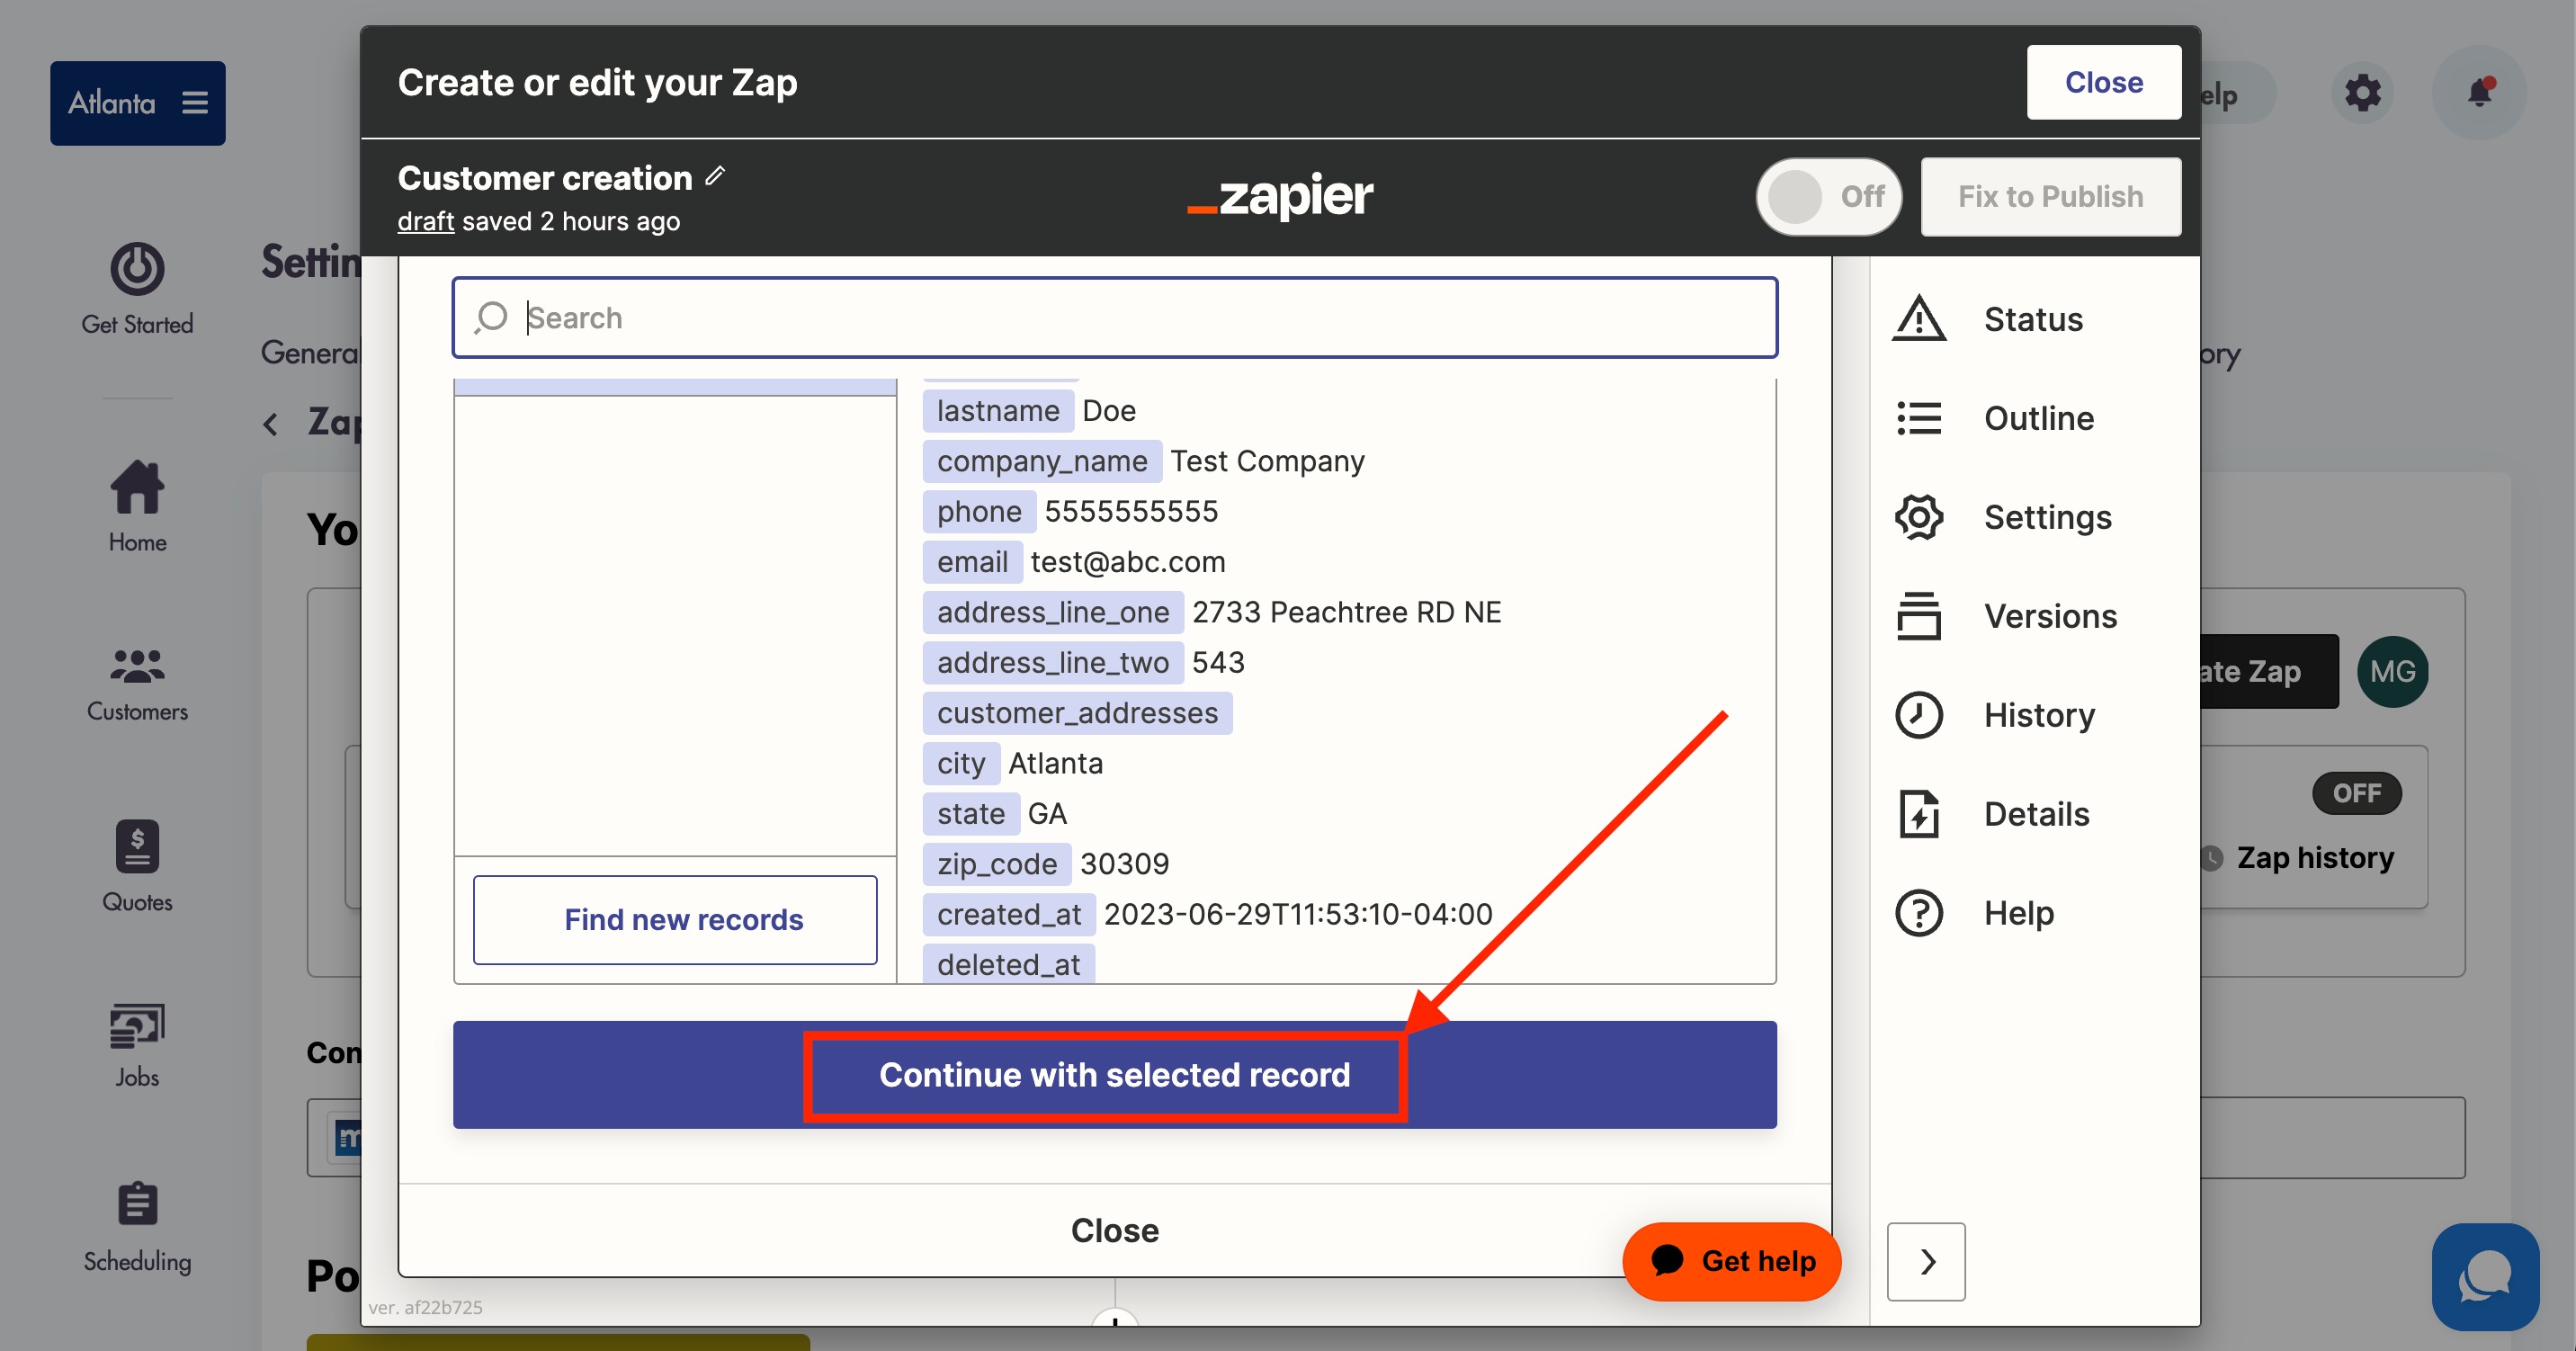This screenshot has width=2576, height=1351.
Task: Click Find new records button
Action: (675, 919)
